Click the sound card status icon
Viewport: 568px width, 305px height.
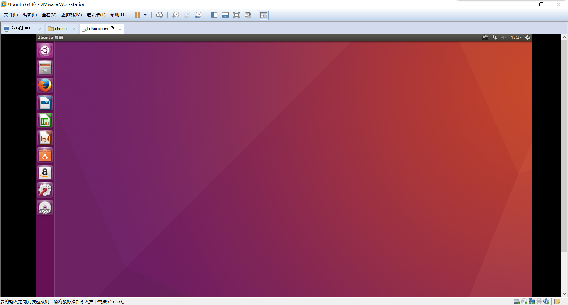[546, 302]
